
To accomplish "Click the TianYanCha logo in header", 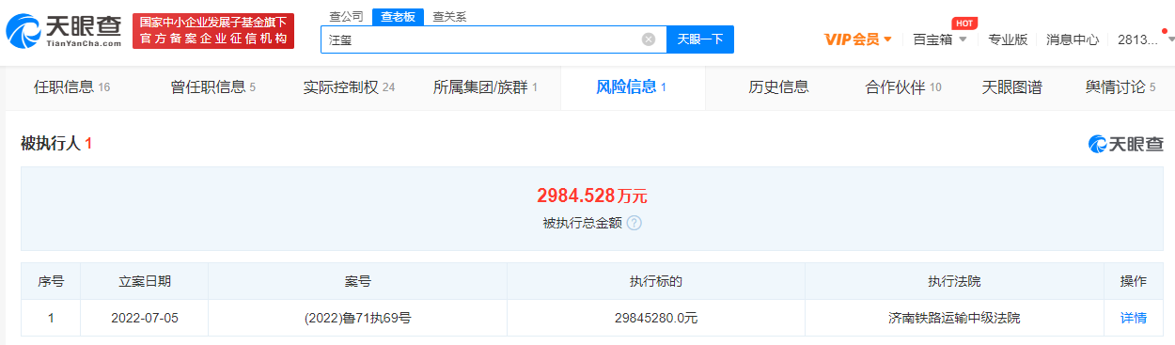I will (x=64, y=31).
